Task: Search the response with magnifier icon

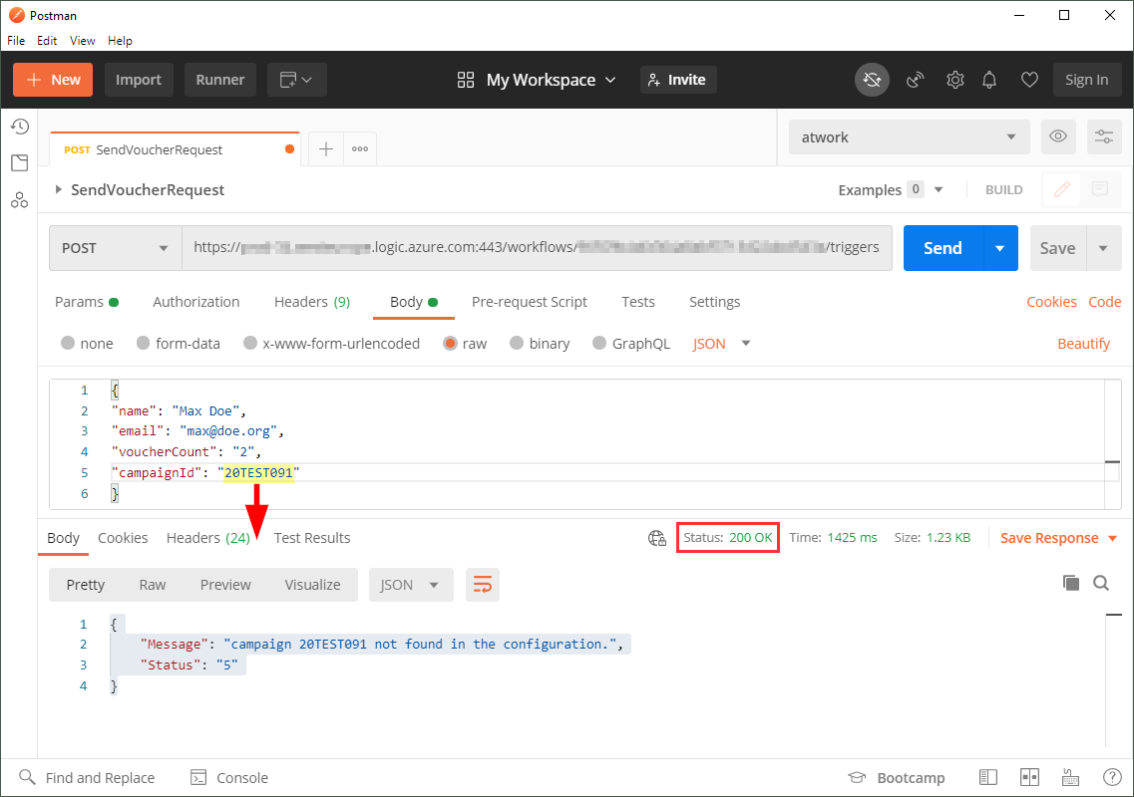Action: (1101, 583)
